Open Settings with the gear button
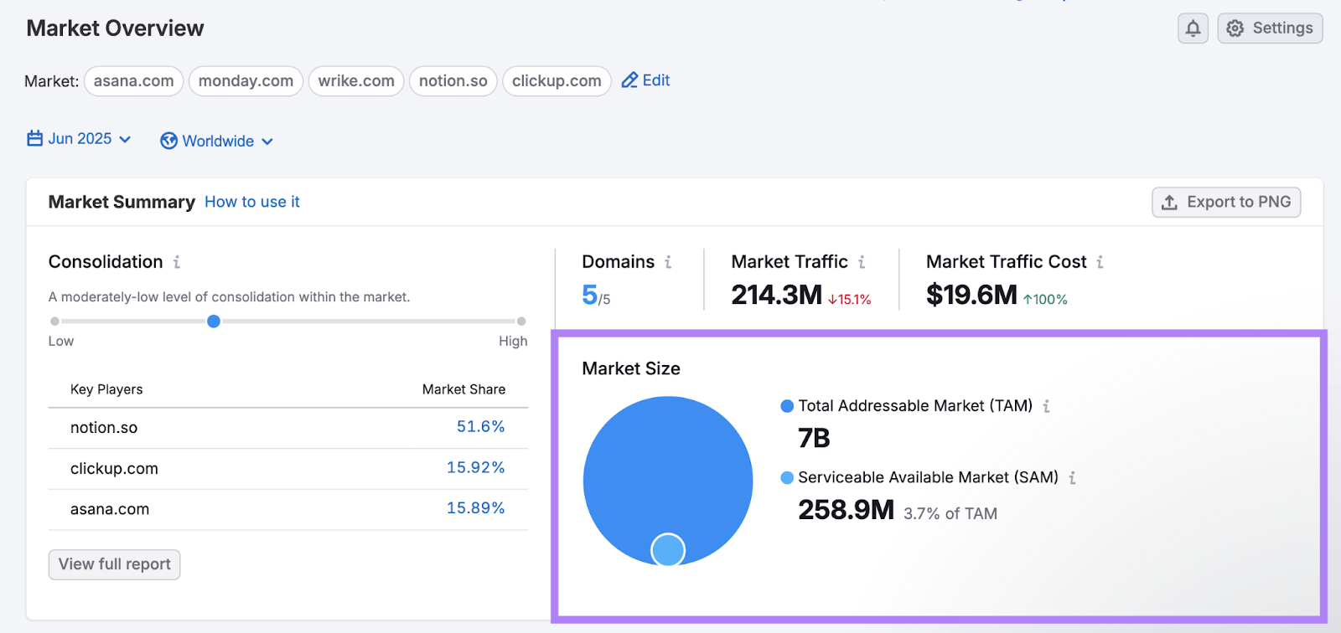The image size is (1341, 633). tap(1270, 28)
